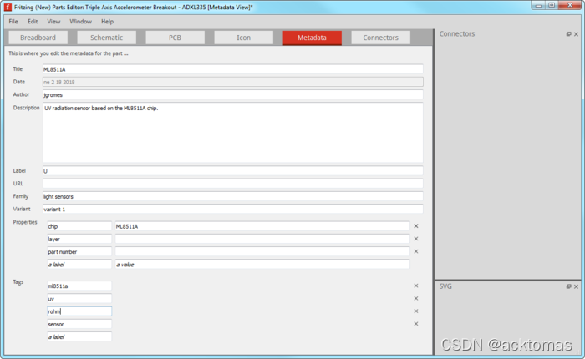Maximize the Parts Editor window
The width and height of the screenshot is (585, 359).
pyautogui.click(x=552, y=5)
